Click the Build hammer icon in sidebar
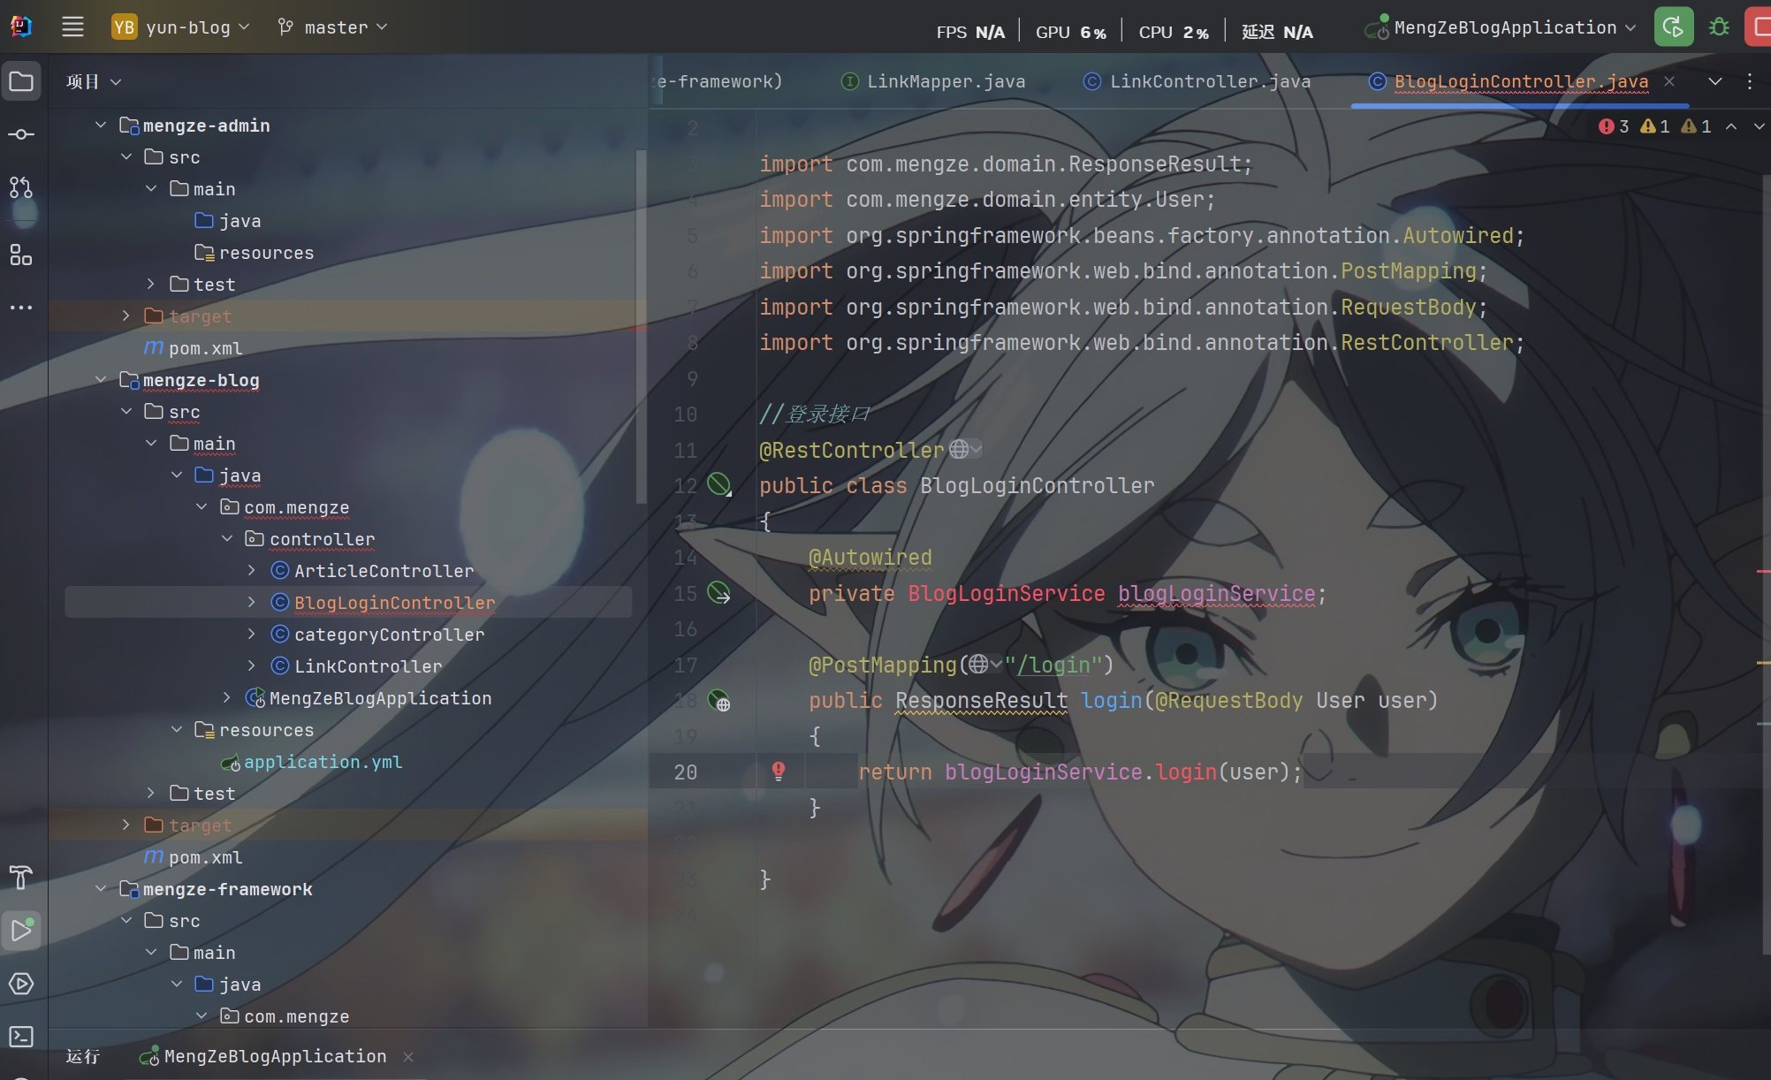The image size is (1771, 1080). tap(21, 877)
